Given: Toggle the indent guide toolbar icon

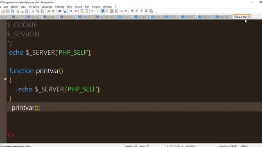Looking at the screenshot, I should 102,11.
